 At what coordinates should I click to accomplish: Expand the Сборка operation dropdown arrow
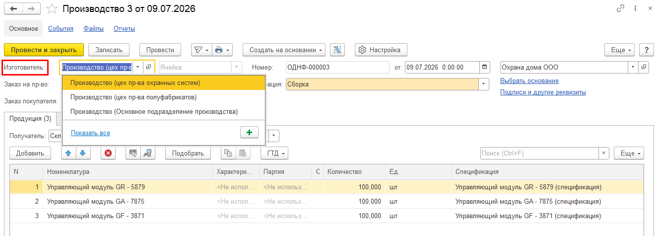484,84
